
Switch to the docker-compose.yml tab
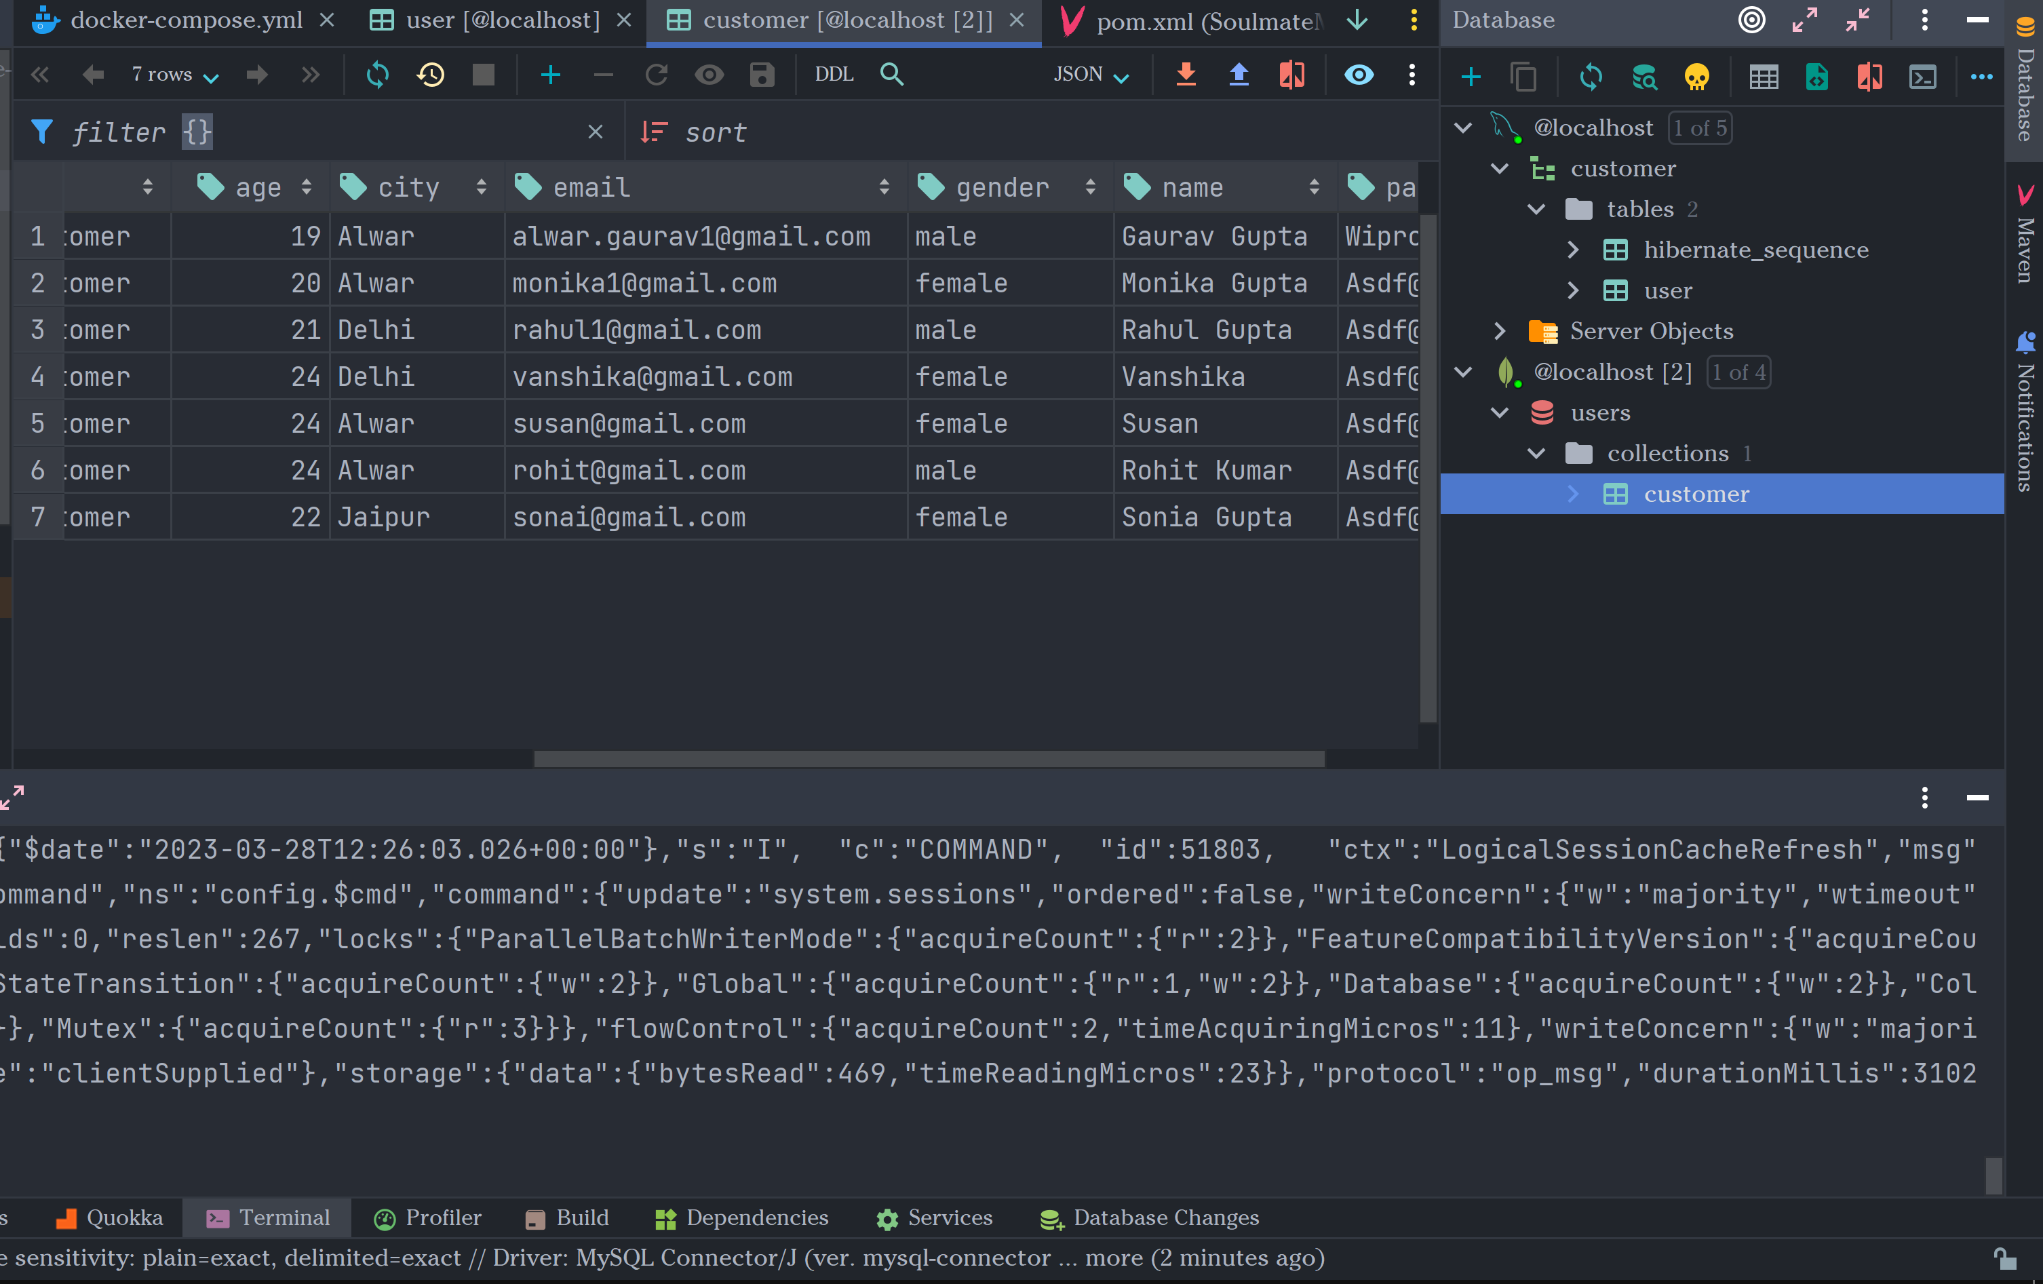point(185,20)
